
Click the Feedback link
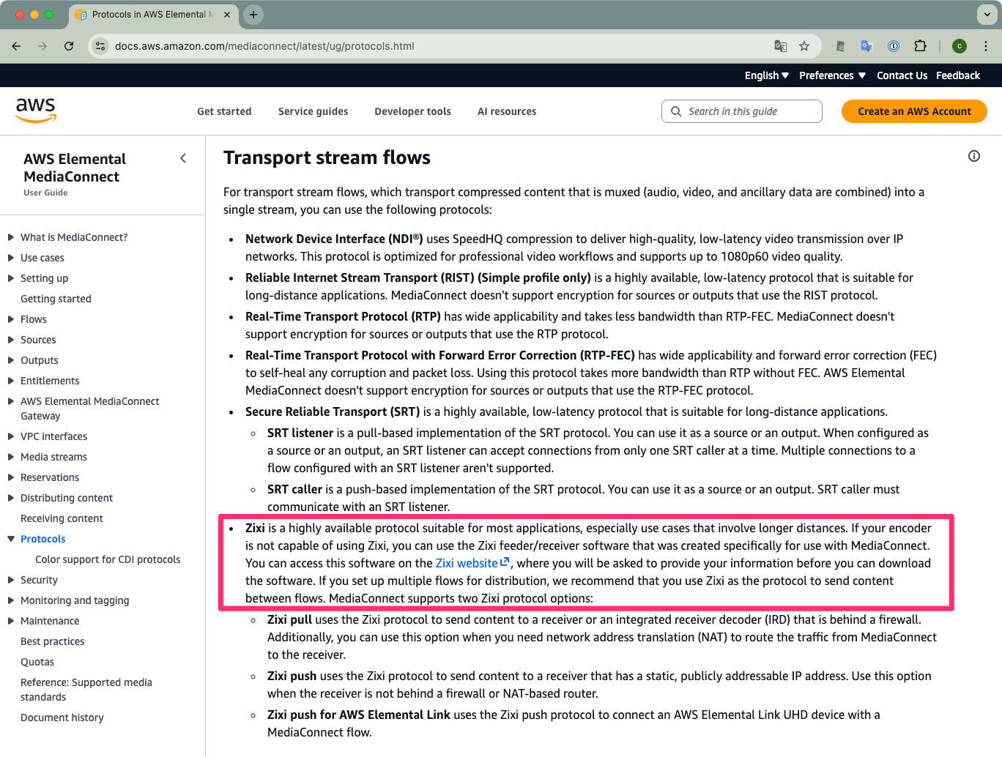pos(958,75)
